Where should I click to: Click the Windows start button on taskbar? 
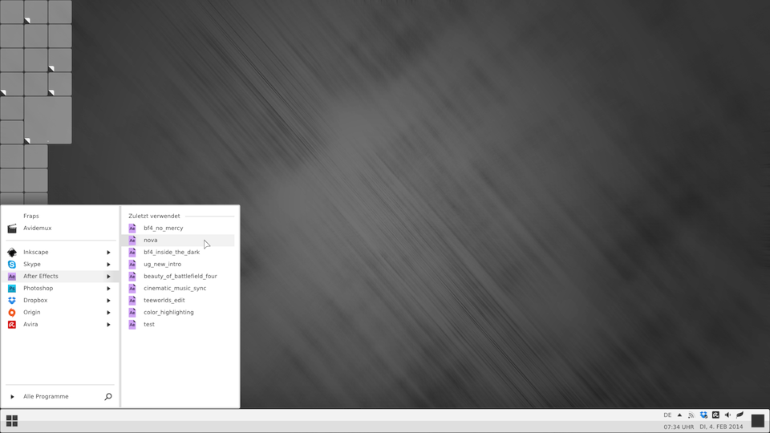click(x=12, y=421)
